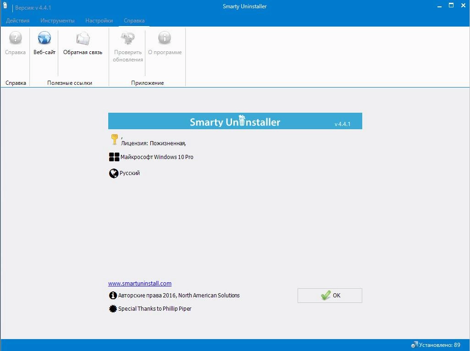
Task: Click the Приложение group label
Action: point(148,83)
